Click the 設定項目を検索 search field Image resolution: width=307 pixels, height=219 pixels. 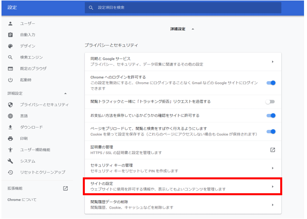point(184,8)
